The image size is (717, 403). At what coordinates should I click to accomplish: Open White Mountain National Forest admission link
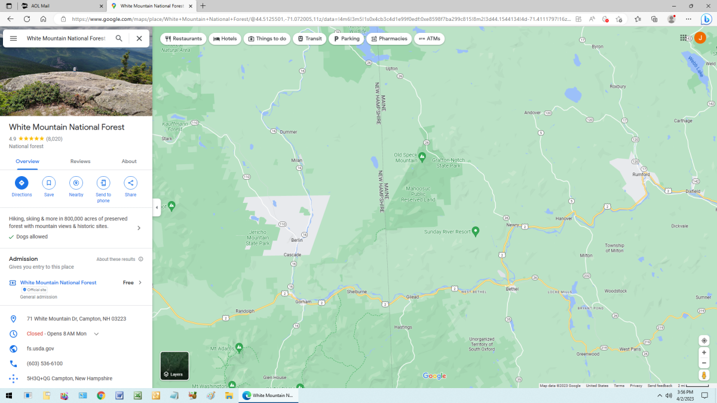[x=58, y=282]
